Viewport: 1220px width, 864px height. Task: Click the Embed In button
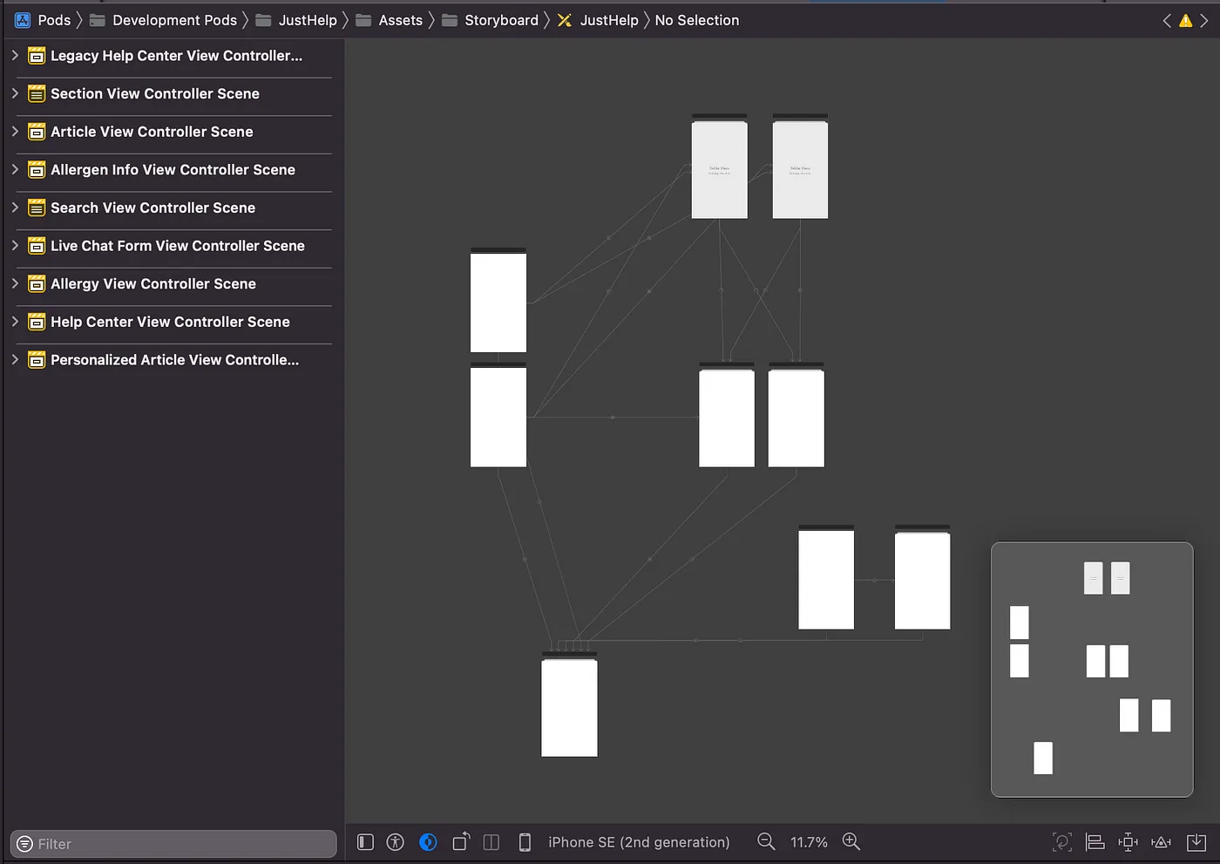click(1196, 841)
